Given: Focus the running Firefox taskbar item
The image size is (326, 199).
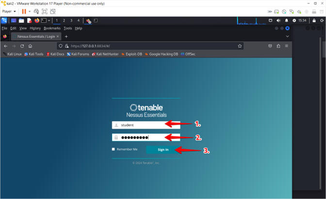Looking at the screenshot, I should 89,21.
